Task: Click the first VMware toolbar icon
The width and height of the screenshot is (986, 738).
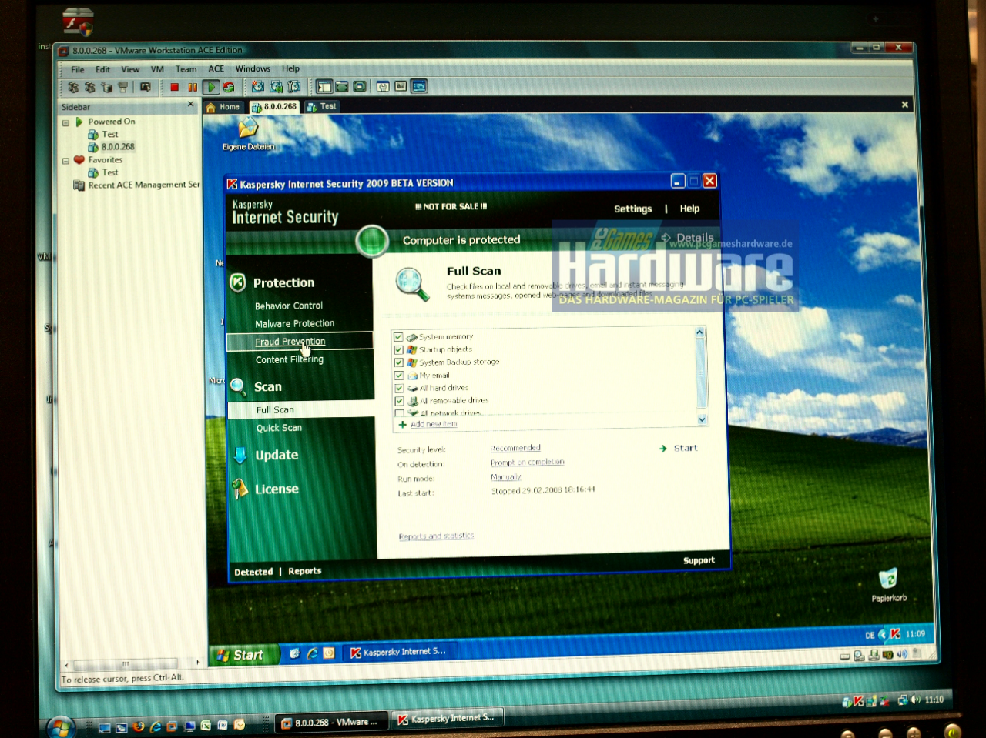Action: tap(73, 87)
